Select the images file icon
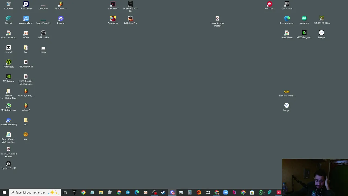The image size is (348, 196). point(322,35)
